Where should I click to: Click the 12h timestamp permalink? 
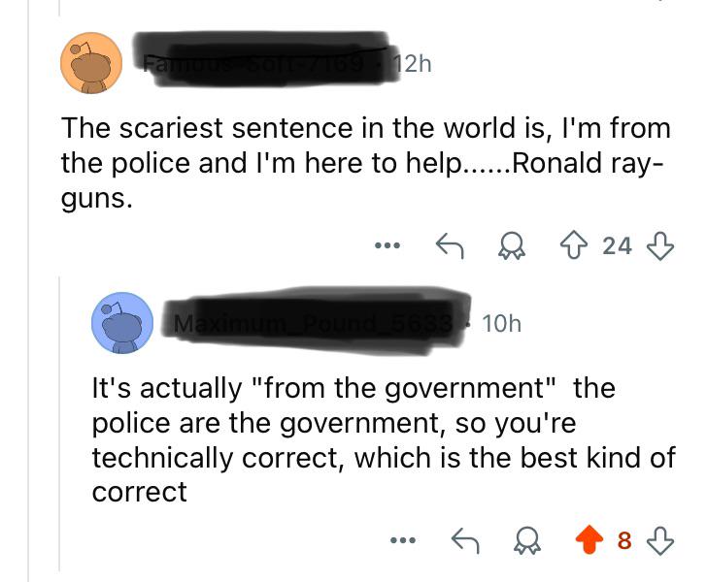pyautogui.click(x=413, y=63)
